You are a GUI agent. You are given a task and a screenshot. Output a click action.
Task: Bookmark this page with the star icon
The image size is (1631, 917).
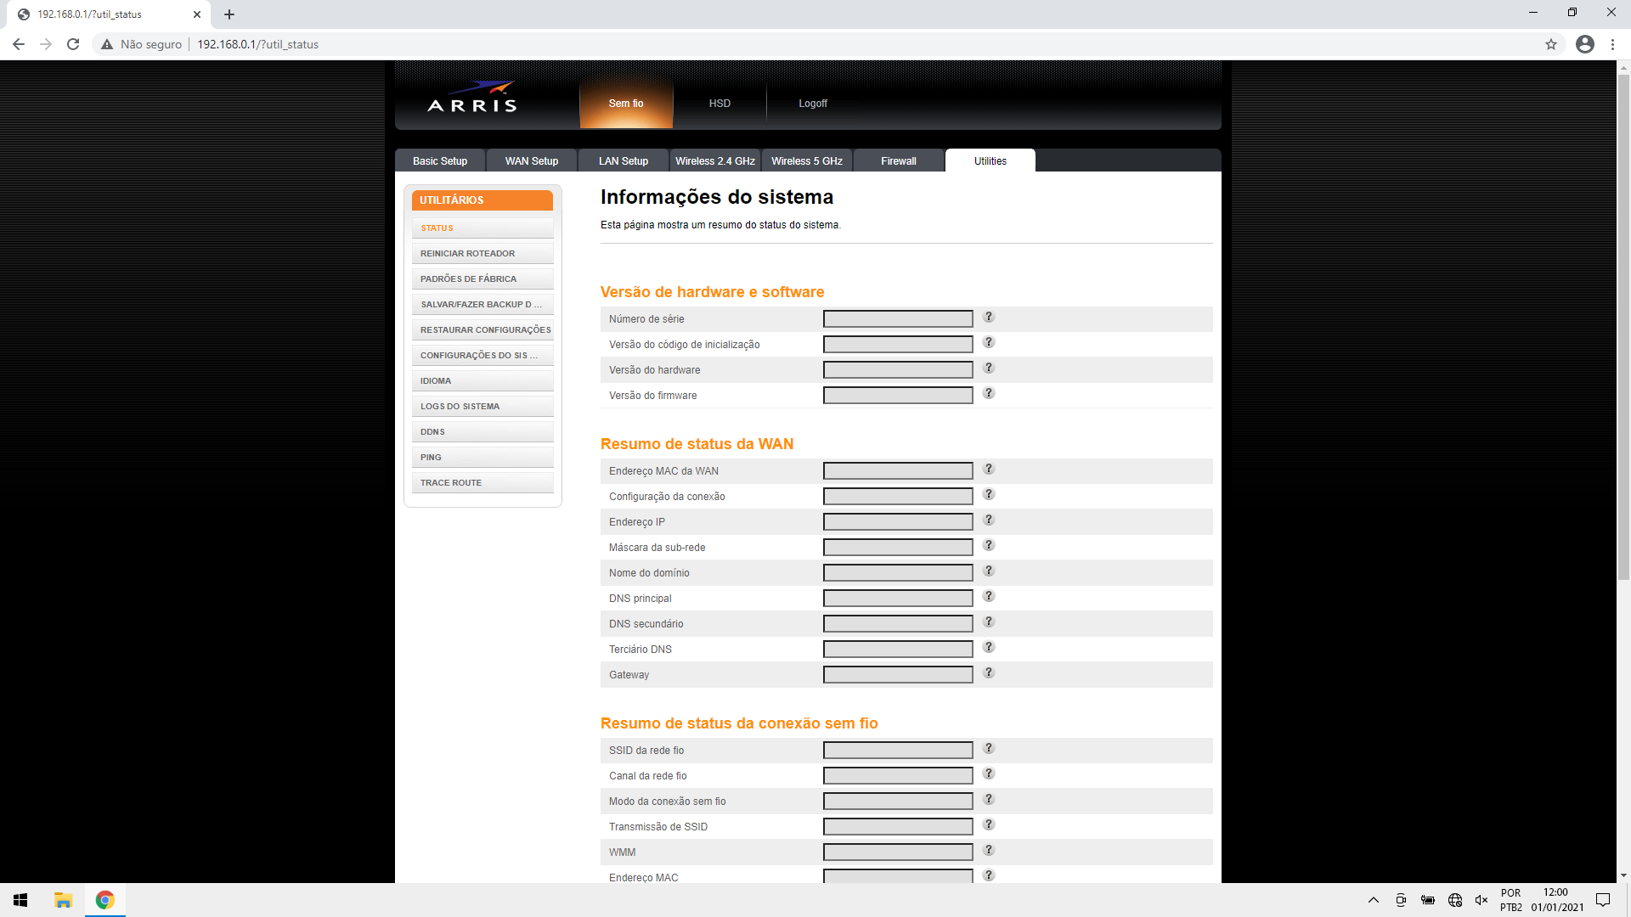click(x=1551, y=44)
